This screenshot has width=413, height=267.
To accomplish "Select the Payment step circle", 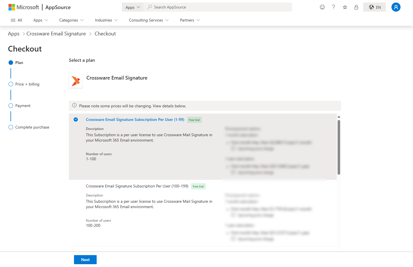I will tap(11, 106).
